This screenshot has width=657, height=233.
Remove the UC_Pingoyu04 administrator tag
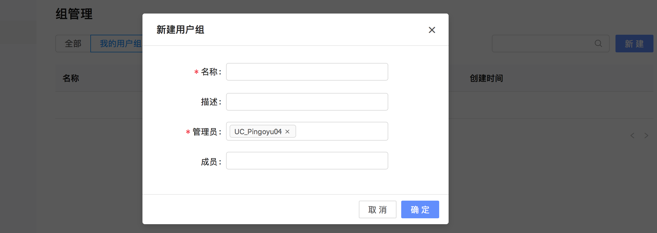coord(287,132)
